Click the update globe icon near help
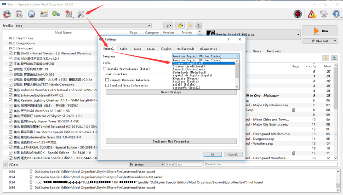The width and height of the screenshot is (343, 195). coord(324,14)
